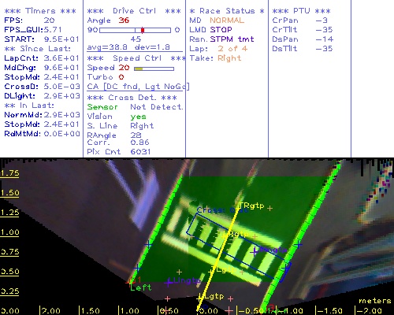Click the red marker on Angle slider

tap(143, 30)
